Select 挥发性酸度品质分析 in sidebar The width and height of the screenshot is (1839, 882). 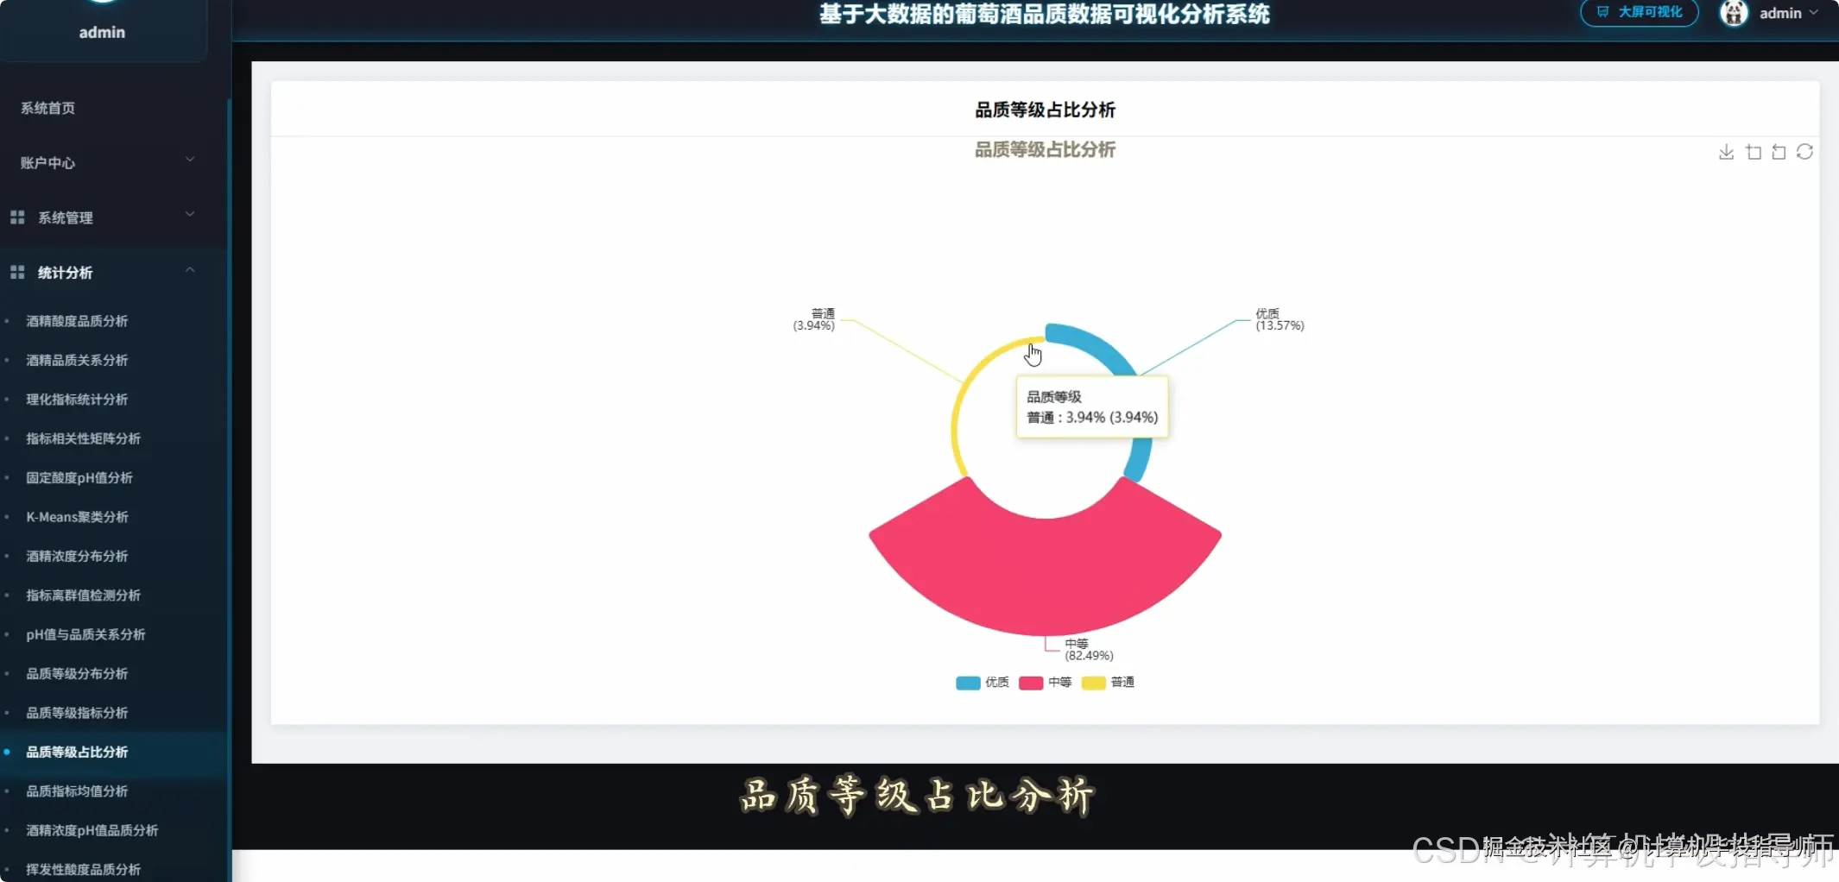pyautogui.click(x=83, y=870)
